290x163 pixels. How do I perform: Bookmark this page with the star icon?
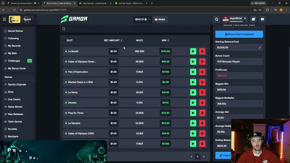[260, 10]
